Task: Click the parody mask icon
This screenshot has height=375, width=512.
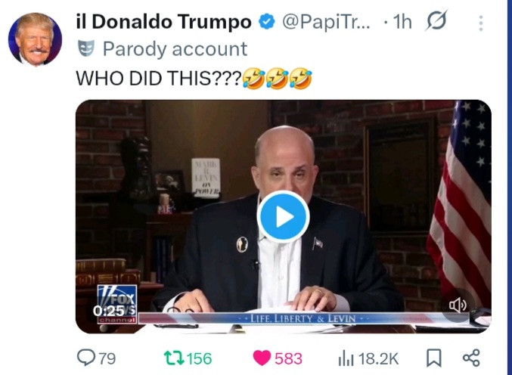Action: point(86,49)
